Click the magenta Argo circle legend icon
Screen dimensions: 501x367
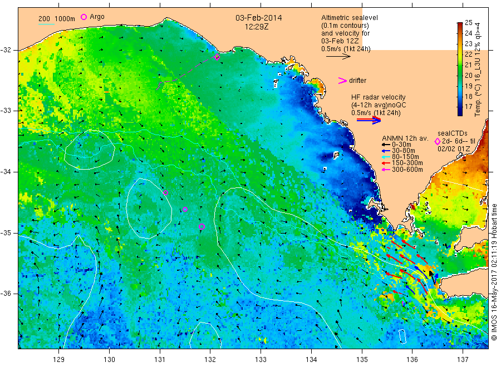[83, 17]
